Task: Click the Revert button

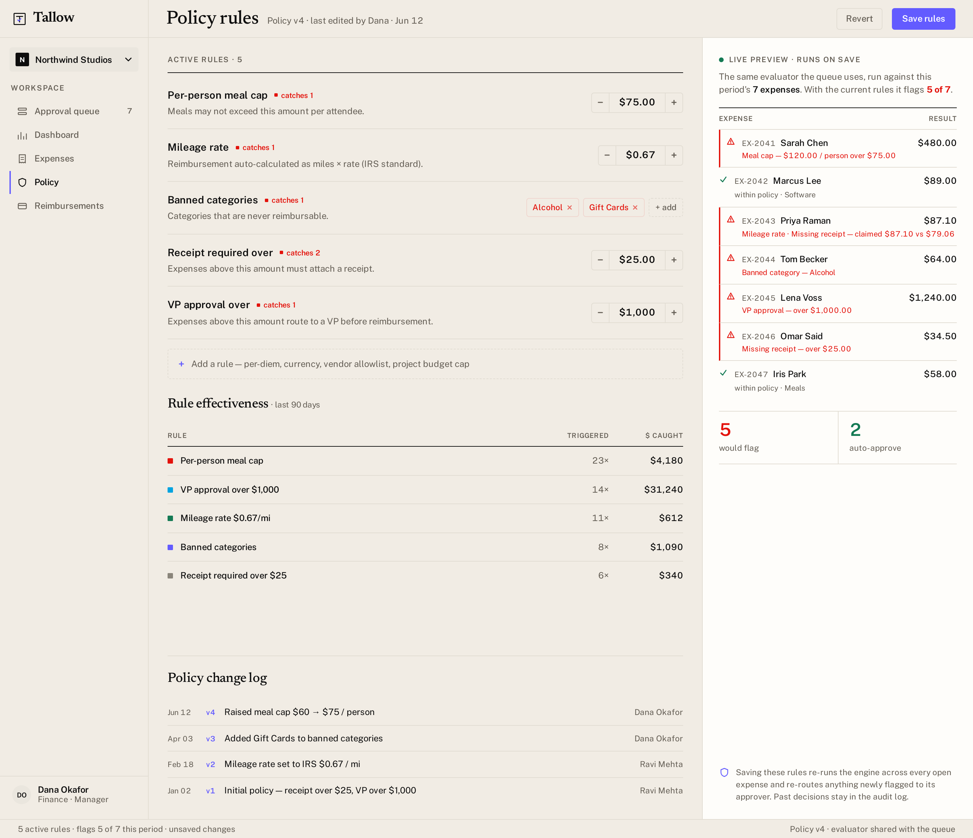Action: 859,19
